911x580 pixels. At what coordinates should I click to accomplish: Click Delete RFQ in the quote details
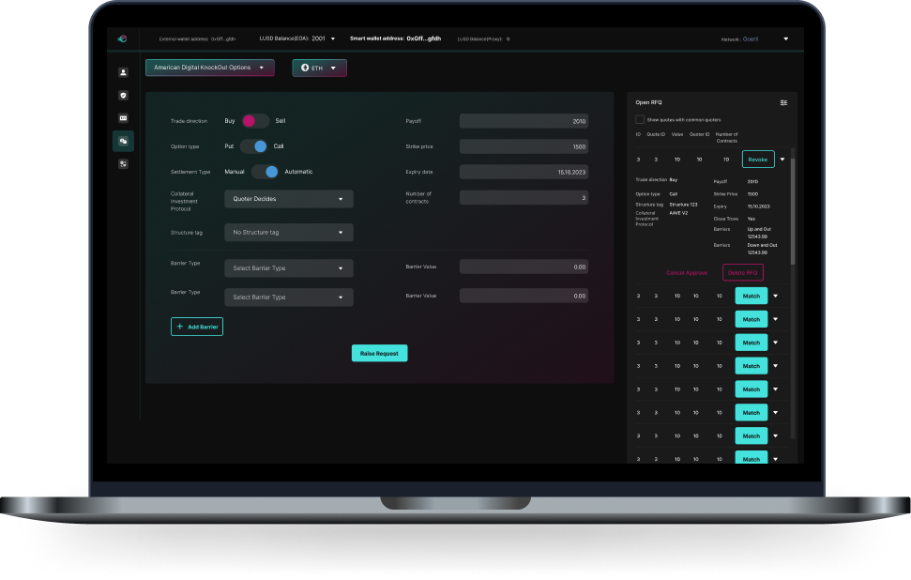pyautogui.click(x=742, y=272)
